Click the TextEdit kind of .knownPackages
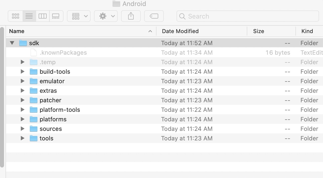The image size is (323, 178). pyautogui.click(x=312, y=53)
